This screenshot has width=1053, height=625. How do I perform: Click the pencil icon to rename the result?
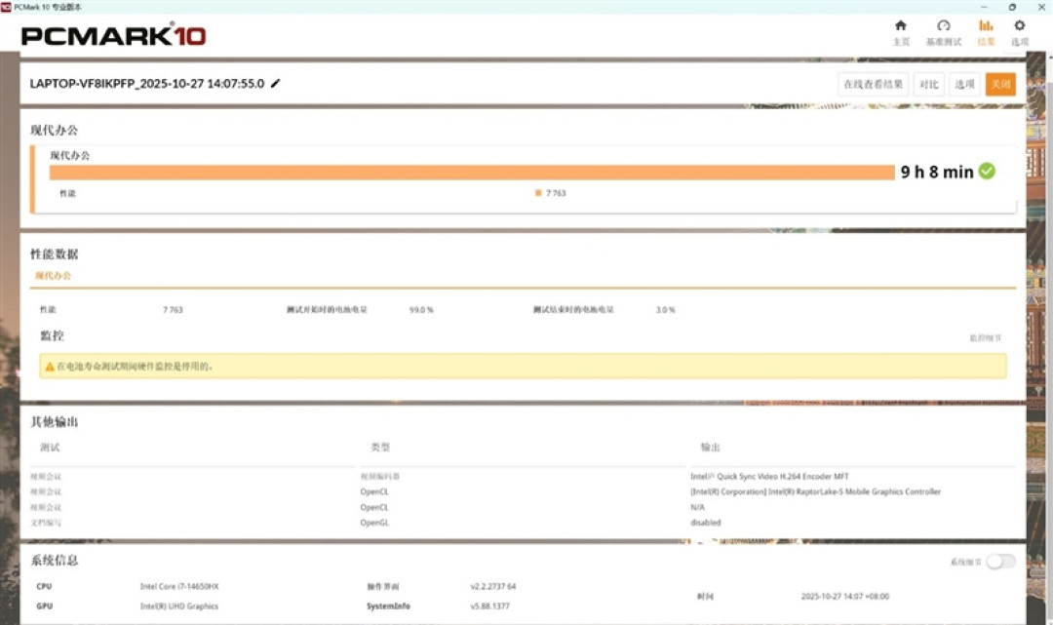coord(275,83)
